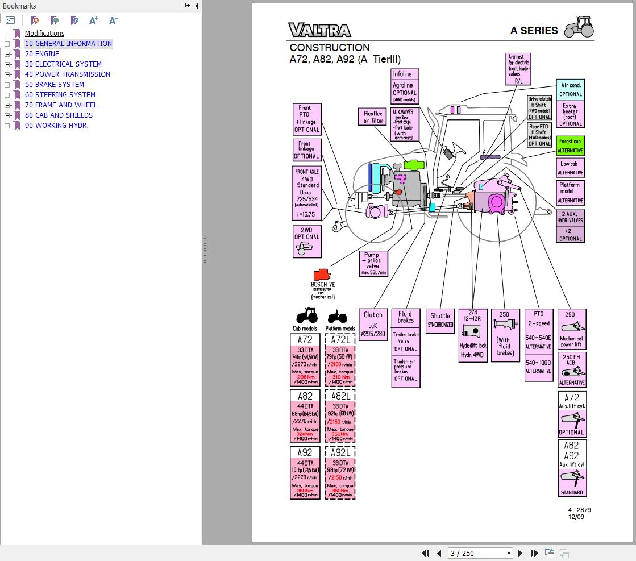The width and height of the screenshot is (636, 561).
Task: Select 50 BRAKE SYSTEM bookmark
Action: tap(55, 84)
